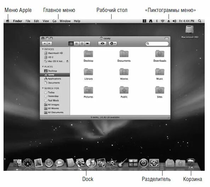This screenshot has width=210, height=187.
Task: Launch Preview icon in the Dock
Action: coord(80,163)
